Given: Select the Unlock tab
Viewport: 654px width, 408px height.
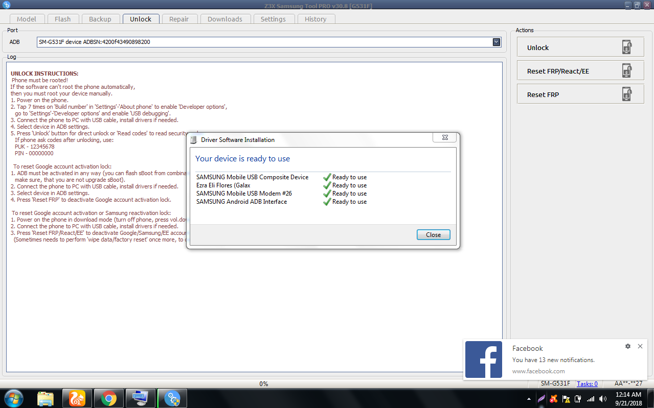Looking at the screenshot, I should point(141,19).
